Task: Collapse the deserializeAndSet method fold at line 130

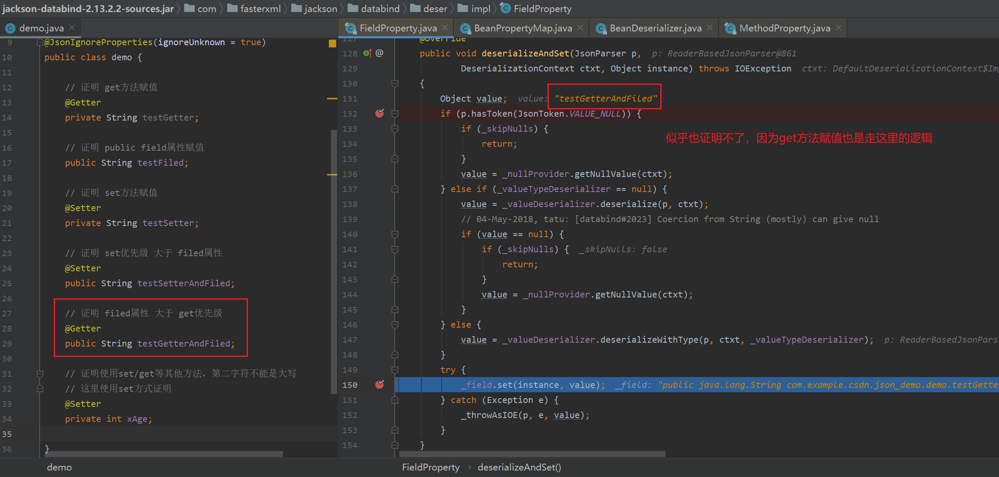Action: pos(395,84)
